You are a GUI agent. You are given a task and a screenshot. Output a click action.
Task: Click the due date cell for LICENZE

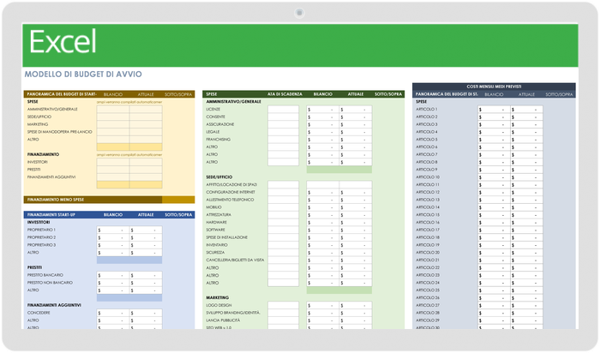tap(283, 110)
